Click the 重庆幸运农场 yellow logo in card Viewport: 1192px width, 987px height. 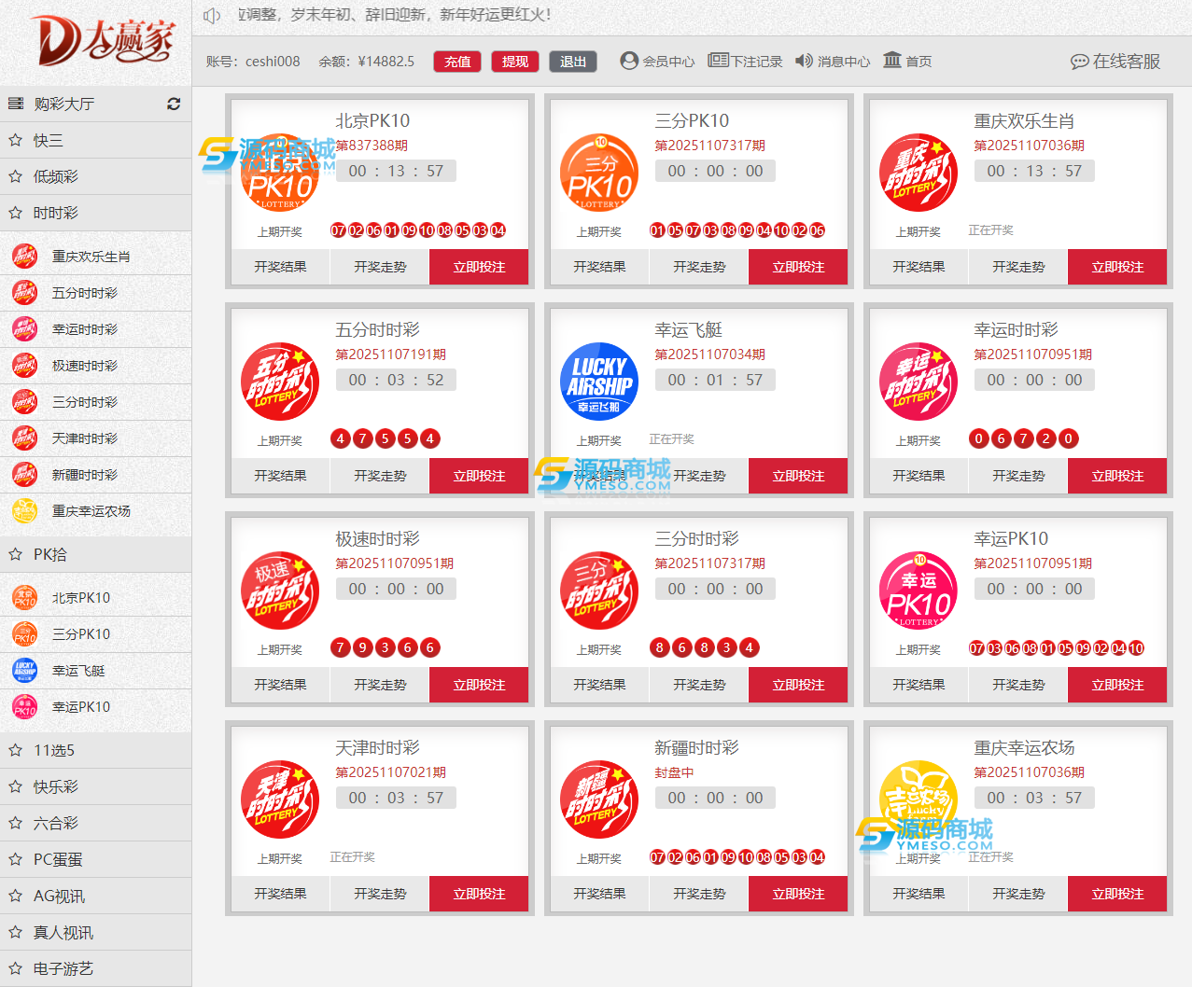(x=919, y=799)
